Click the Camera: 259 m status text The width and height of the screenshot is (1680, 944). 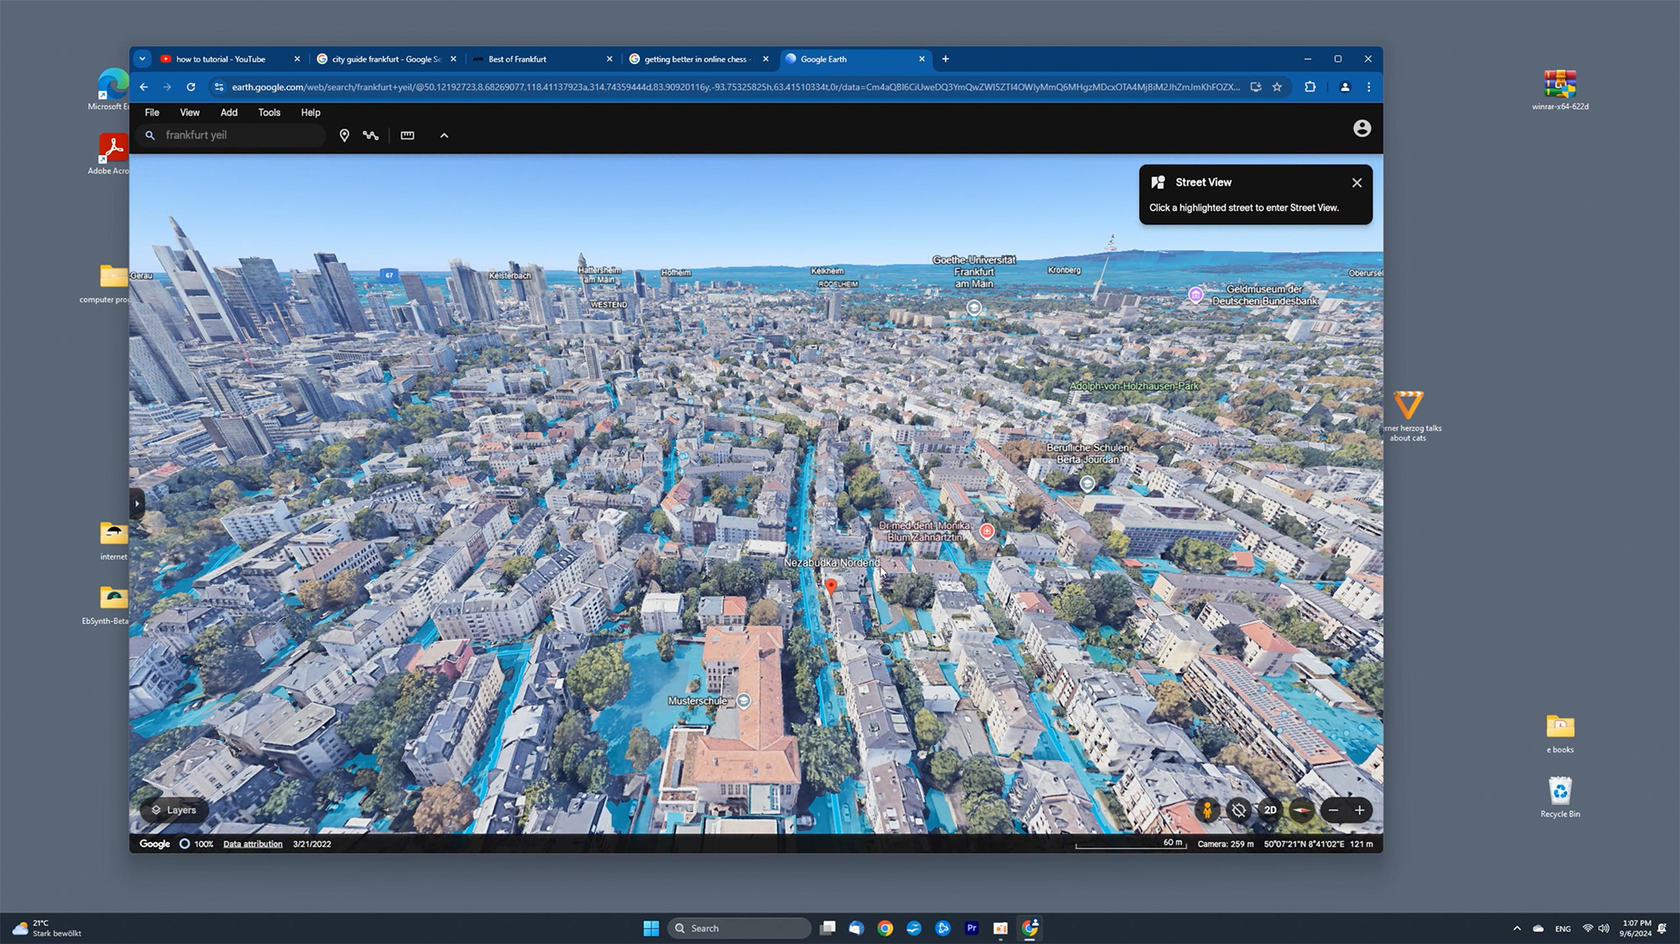pos(1226,844)
